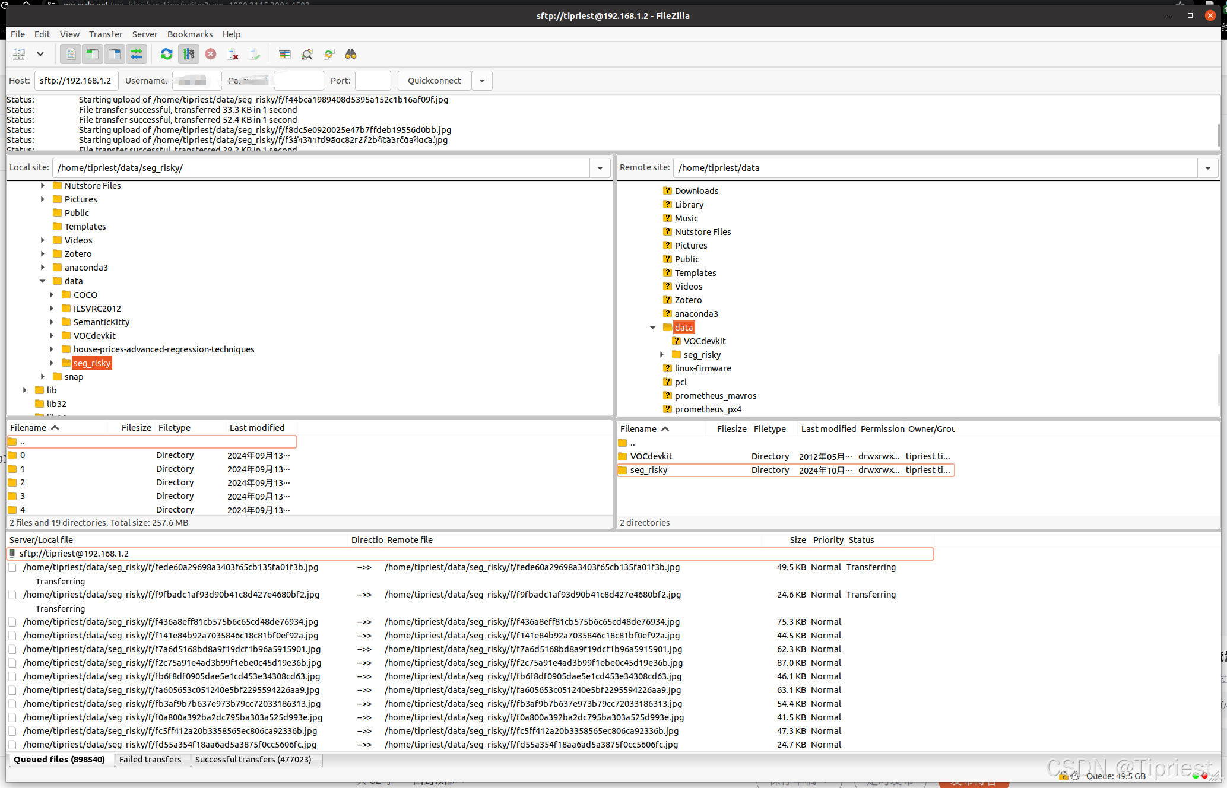
Task: Cancel current operation with red X icon
Action: [211, 54]
